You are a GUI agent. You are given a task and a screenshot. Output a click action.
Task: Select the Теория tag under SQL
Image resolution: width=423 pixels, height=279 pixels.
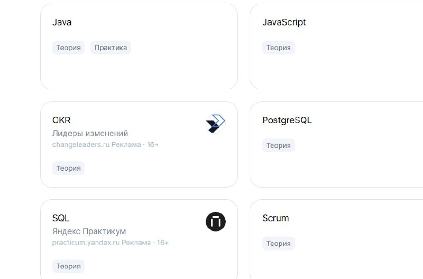click(68, 266)
